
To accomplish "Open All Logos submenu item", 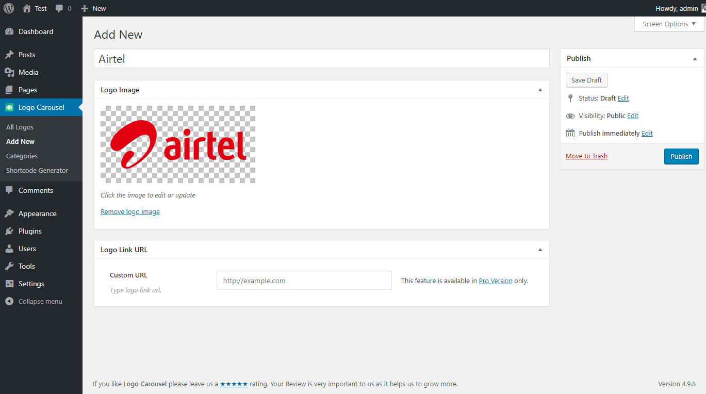I will [x=20, y=127].
